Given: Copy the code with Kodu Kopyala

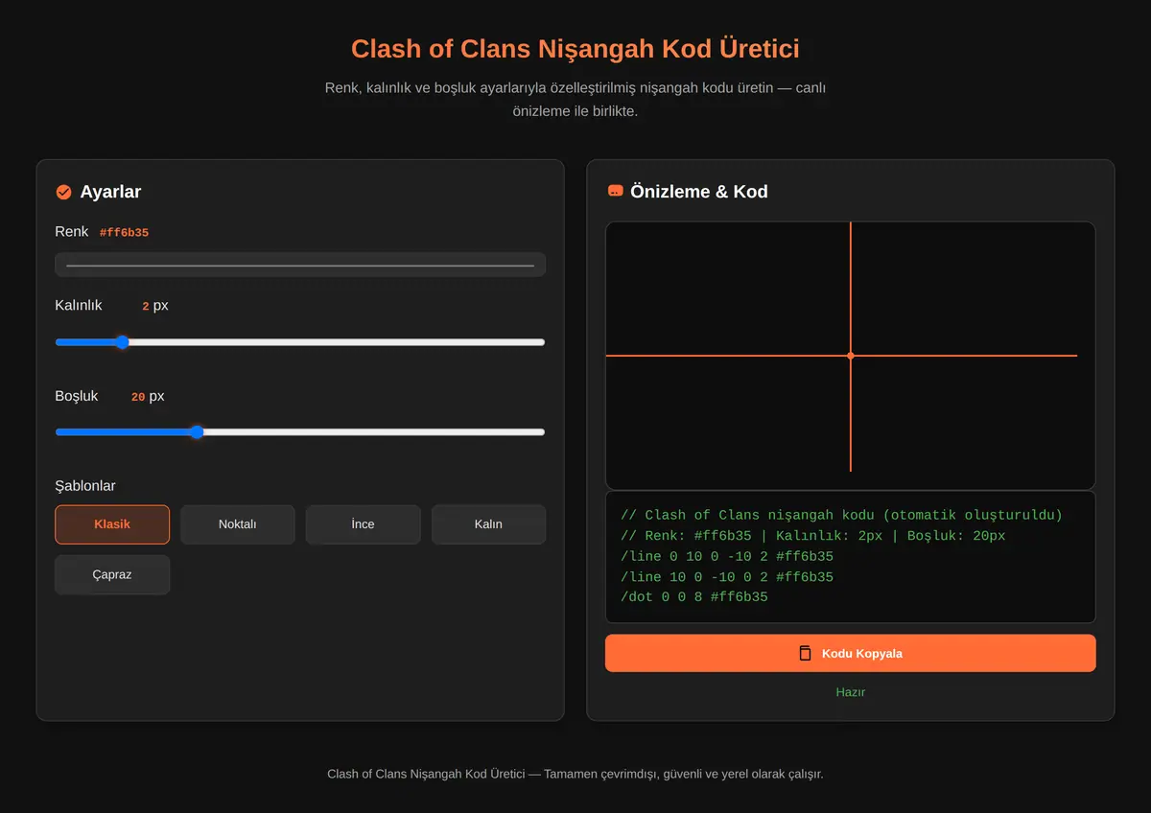Looking at the screenshot, I should coord(850,653).
